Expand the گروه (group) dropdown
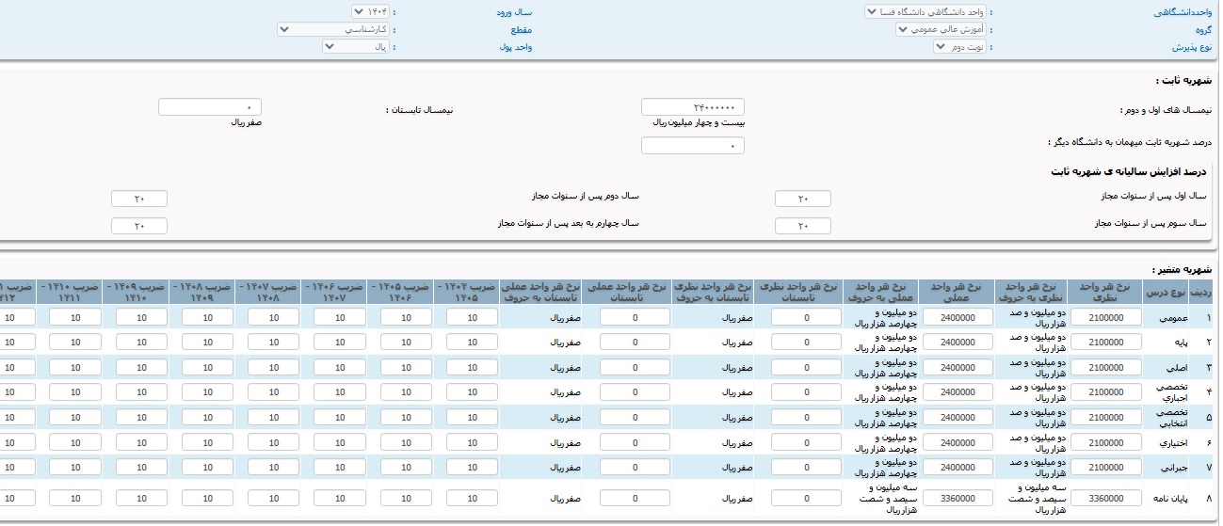Screen dimensions: 1223x526 pos(941,29)
